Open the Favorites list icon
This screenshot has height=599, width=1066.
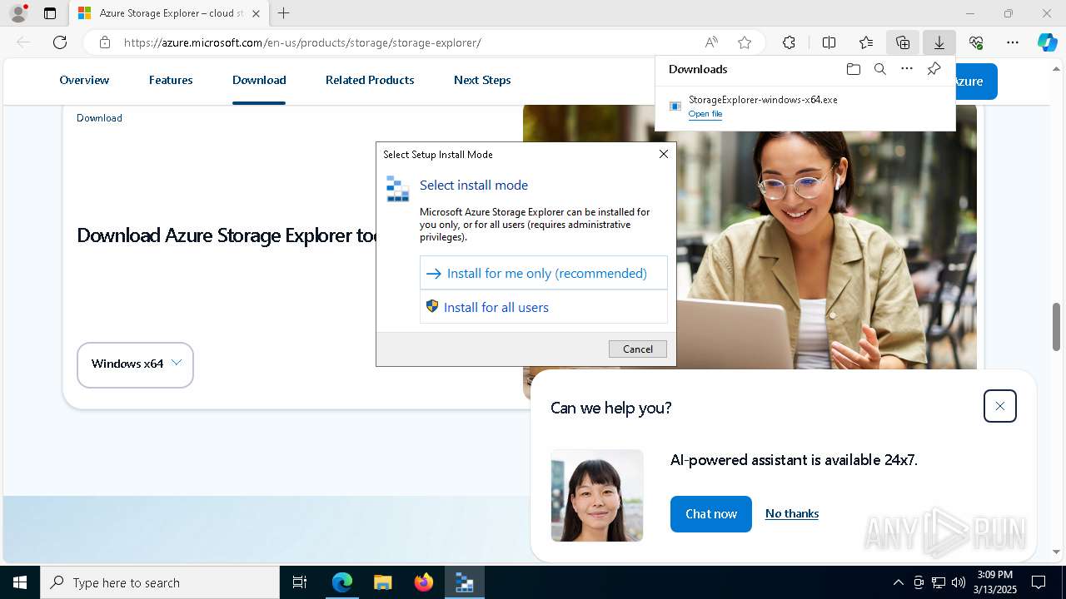[x=866, y=42]
